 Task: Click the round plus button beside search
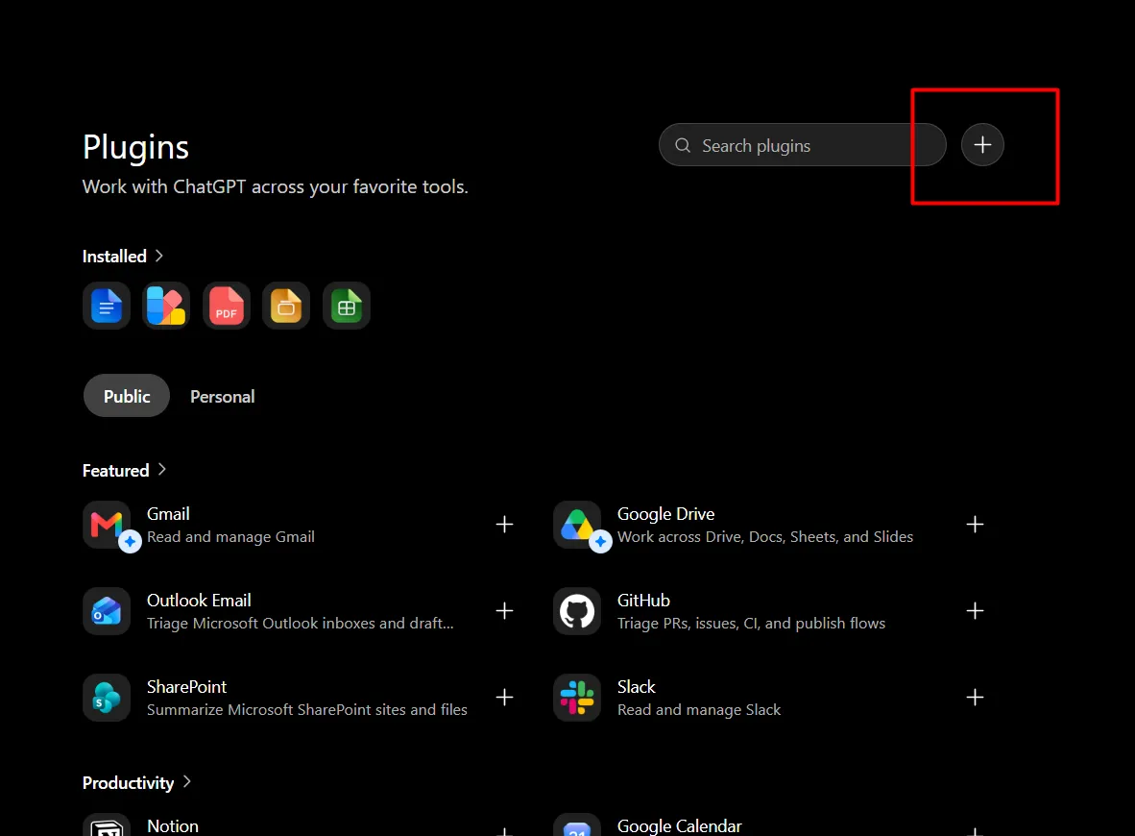982,145
